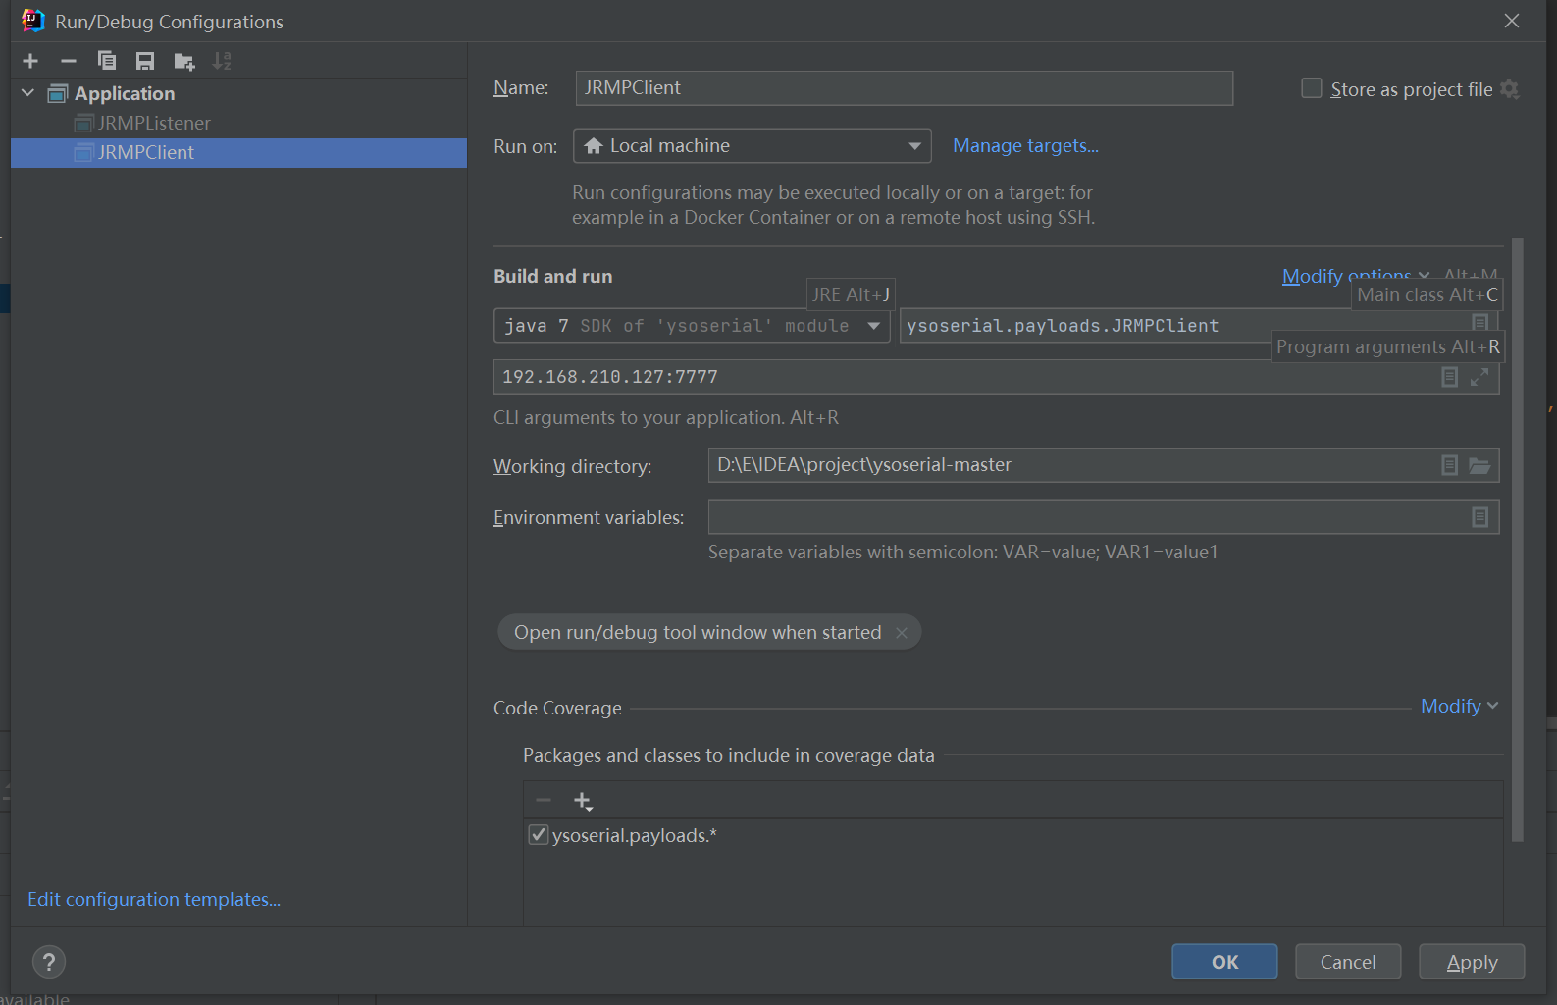The image size is (1557, 1005).
Task: Sort configurations alphabetically
Action: (x=223, y=61)
